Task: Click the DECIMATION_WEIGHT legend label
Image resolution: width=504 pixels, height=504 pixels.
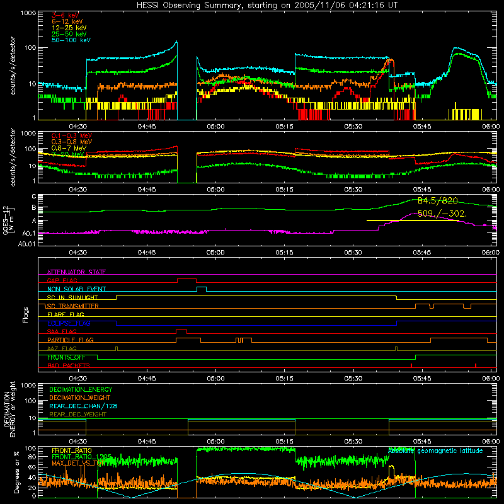Action: click(80, 398)
